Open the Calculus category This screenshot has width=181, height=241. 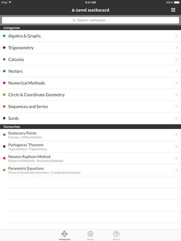[x=90, y=59]
